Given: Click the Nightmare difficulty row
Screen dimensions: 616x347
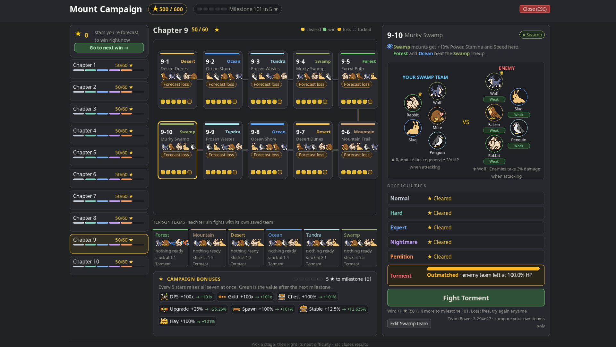Looking at the screenshot, I should pyautogui.click(x=466, y=242).
